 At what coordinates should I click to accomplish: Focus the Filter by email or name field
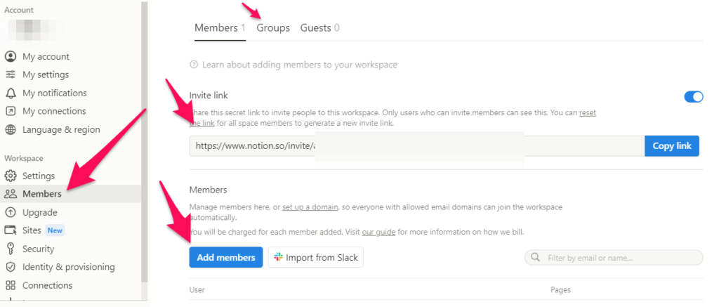click(x=619, y=258)
